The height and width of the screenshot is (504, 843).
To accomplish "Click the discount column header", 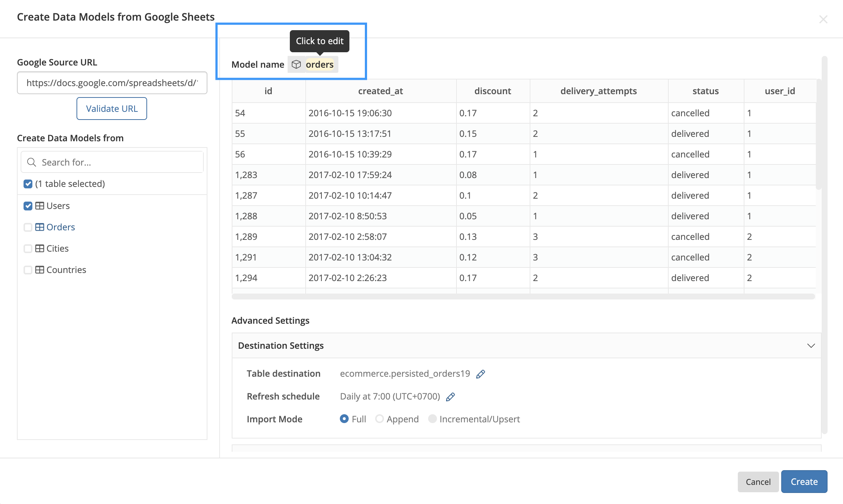I will [493, 91].
